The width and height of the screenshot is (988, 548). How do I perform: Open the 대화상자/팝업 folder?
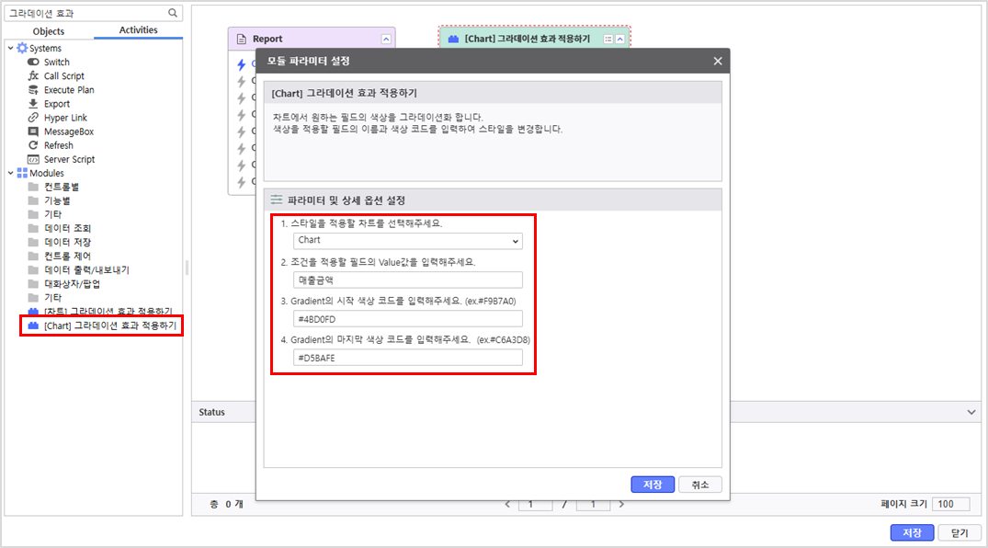72,284
